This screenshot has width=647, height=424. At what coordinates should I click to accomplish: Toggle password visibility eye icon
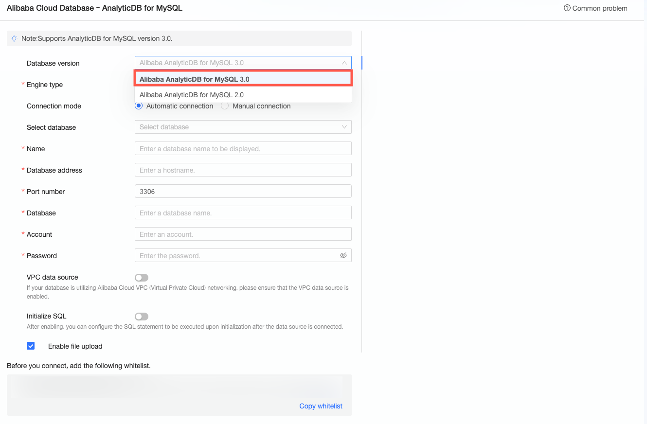[x=343, y=255]
